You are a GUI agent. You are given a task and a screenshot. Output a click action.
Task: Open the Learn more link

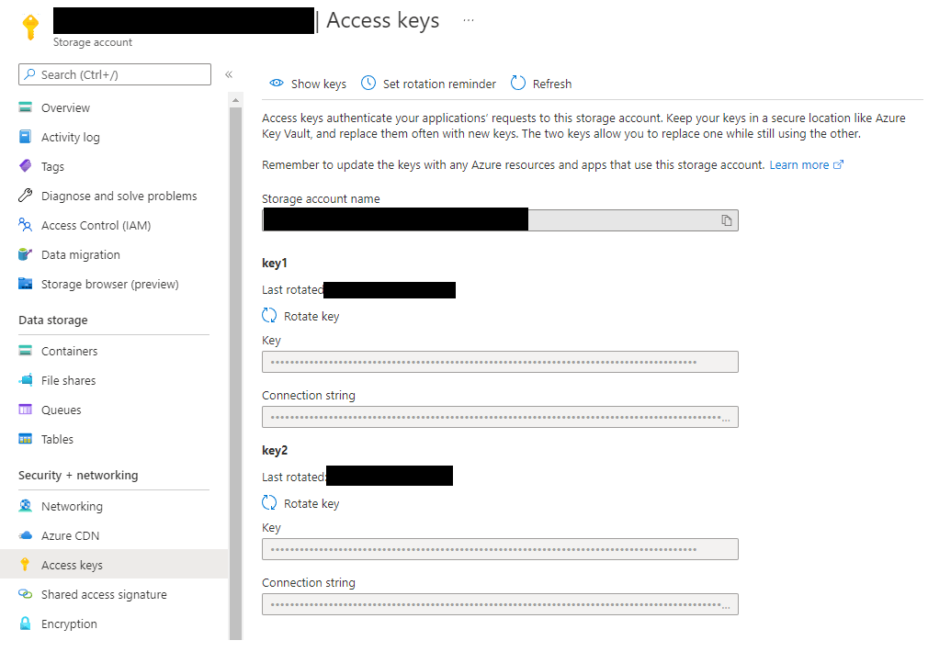799,165
